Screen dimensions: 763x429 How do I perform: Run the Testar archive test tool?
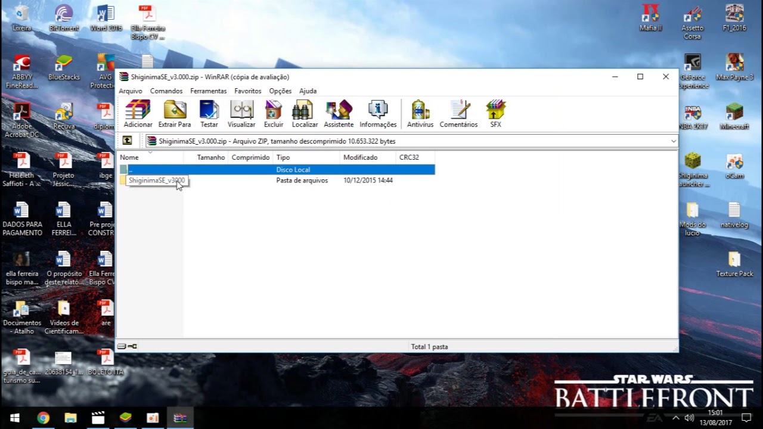pyautogui.click(x=209, y=114)
